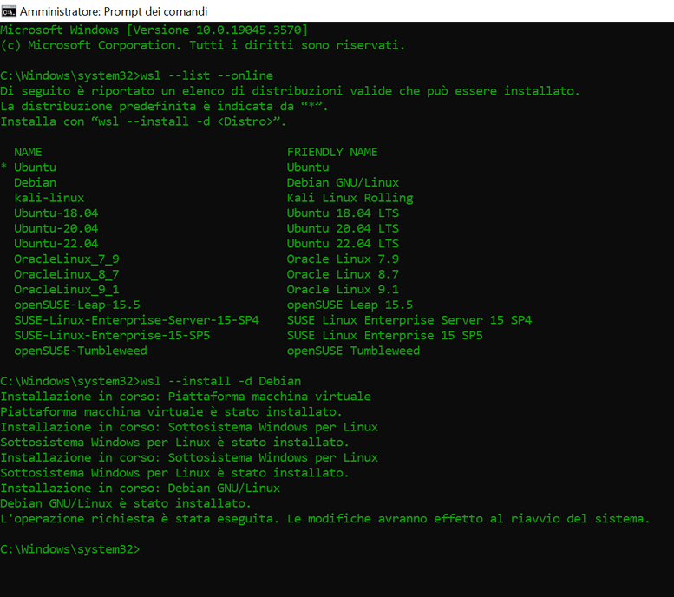Click the 'Microsoft Windows [Versione 10.0.19045.3570]' line
The height and width of the screenshot is (597, 674).
(x=154, y=30)
